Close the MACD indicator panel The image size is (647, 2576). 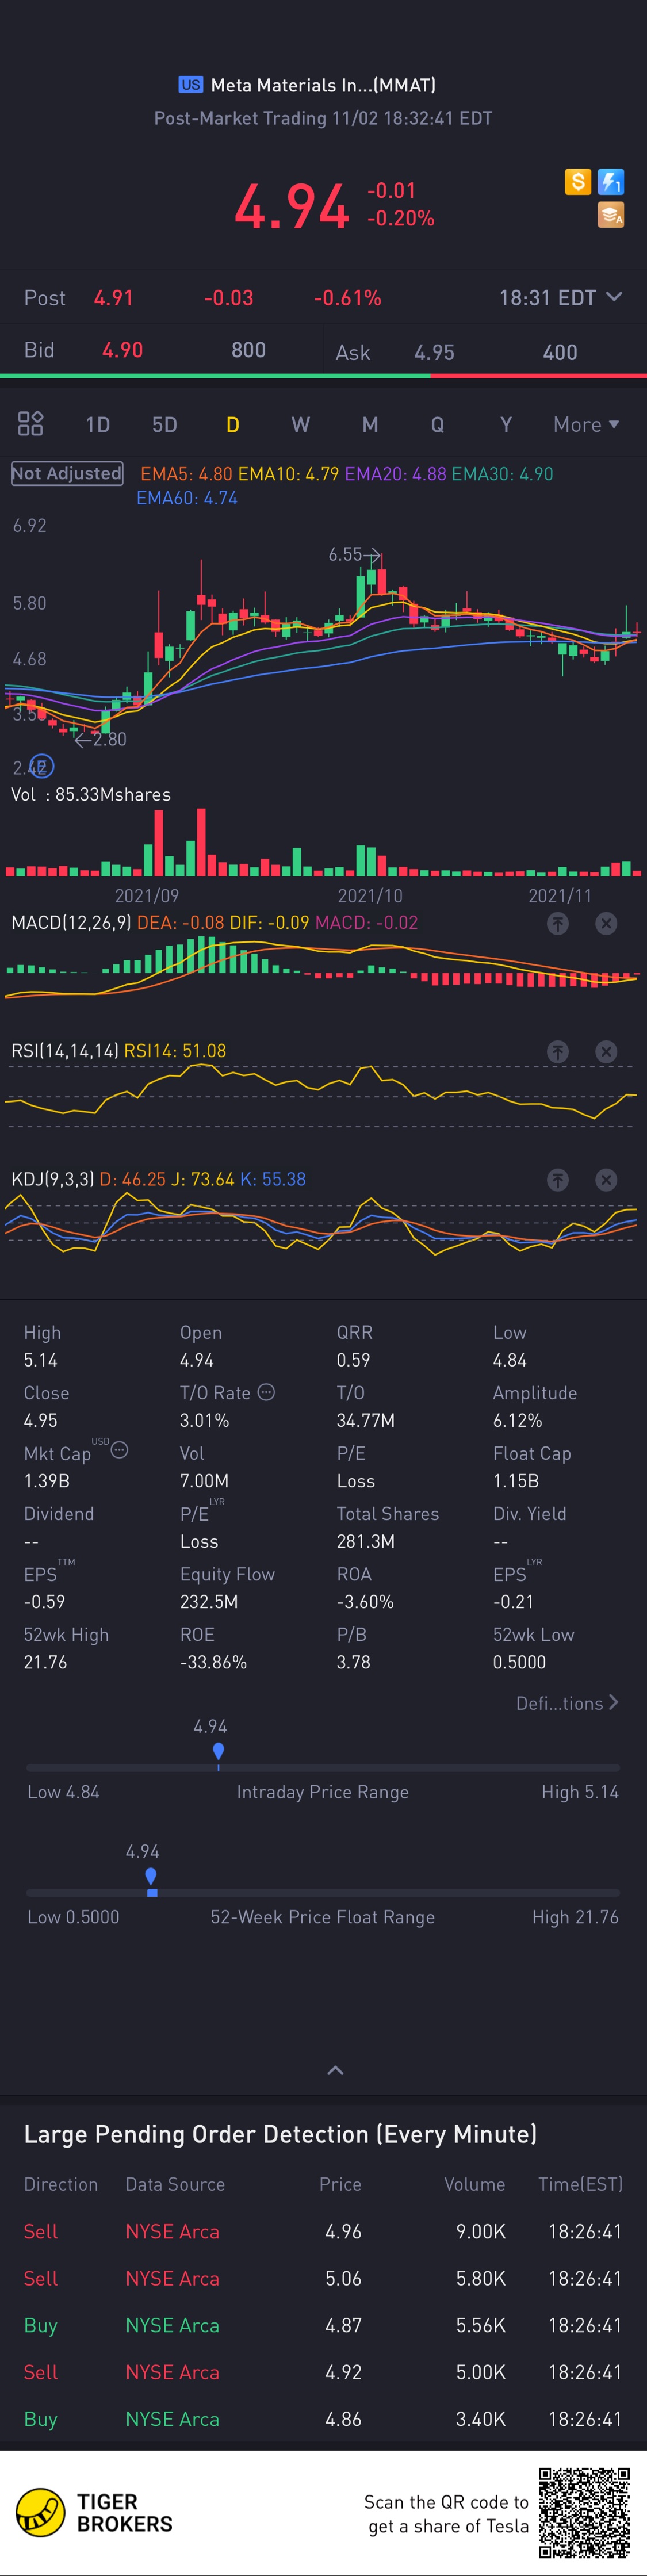coord(606,924)
